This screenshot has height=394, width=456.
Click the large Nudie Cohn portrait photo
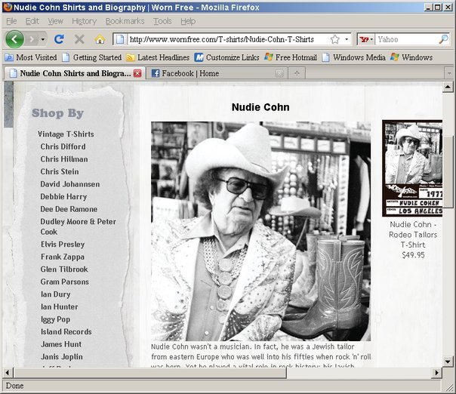click(260, 231)
